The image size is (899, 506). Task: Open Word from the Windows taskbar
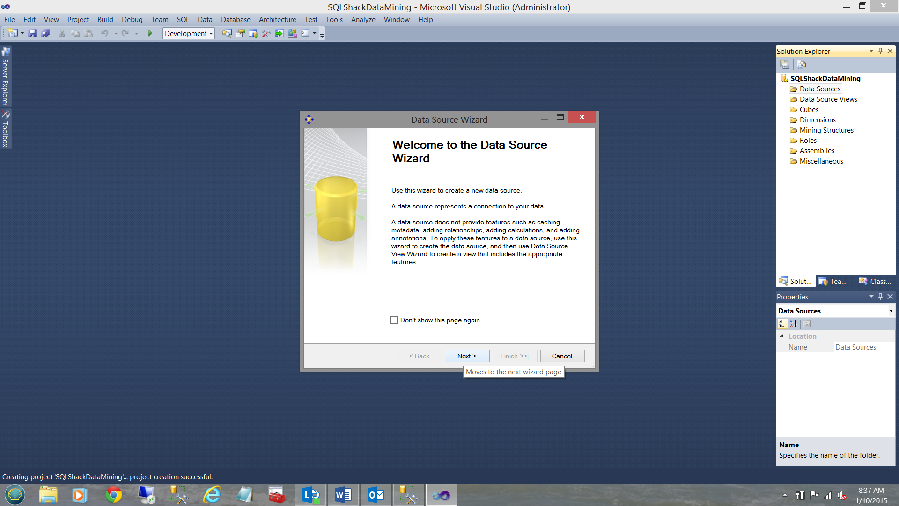pos(343,495)
